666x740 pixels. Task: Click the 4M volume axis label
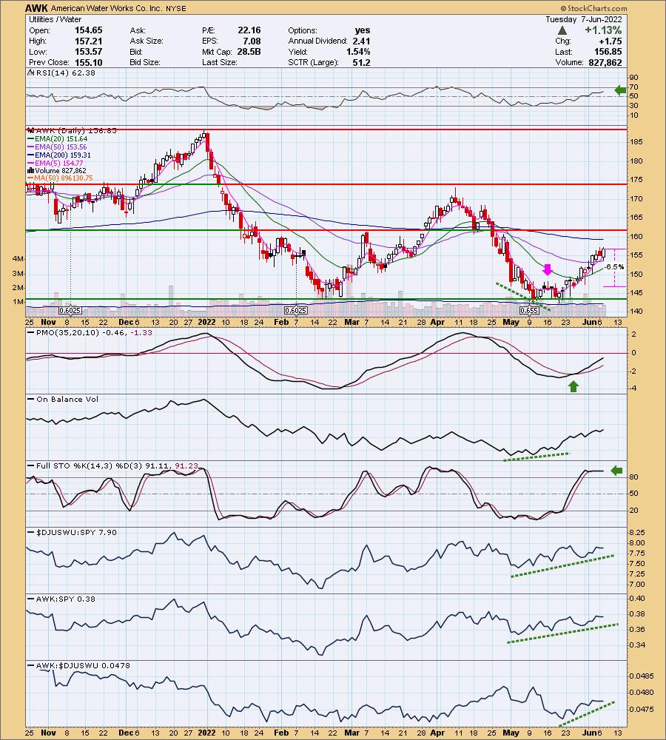tap(18, 258)
